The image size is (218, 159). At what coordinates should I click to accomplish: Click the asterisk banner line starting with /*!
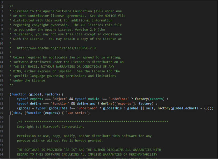pyautogui.click(x=92, y=122)
